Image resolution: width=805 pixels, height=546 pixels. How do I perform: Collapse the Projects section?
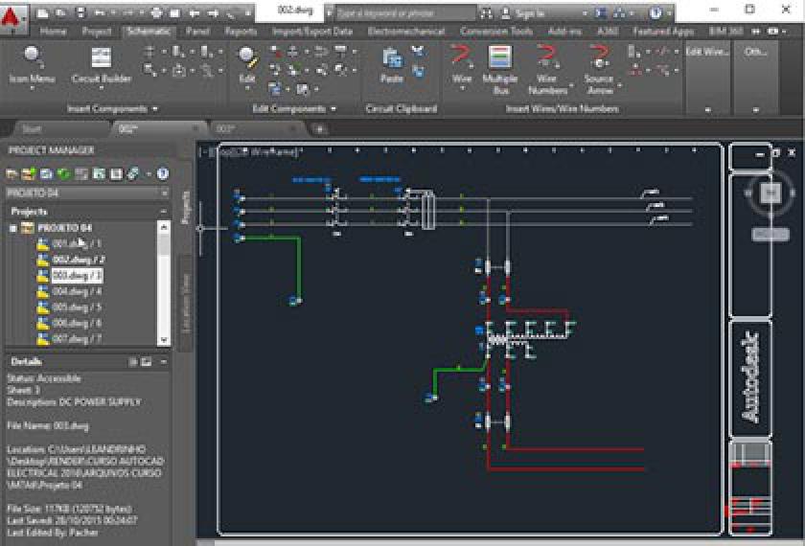(x=164, y=211)
